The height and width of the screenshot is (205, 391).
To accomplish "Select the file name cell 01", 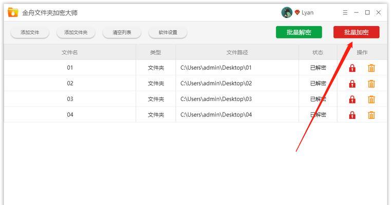I will [70, 68].
